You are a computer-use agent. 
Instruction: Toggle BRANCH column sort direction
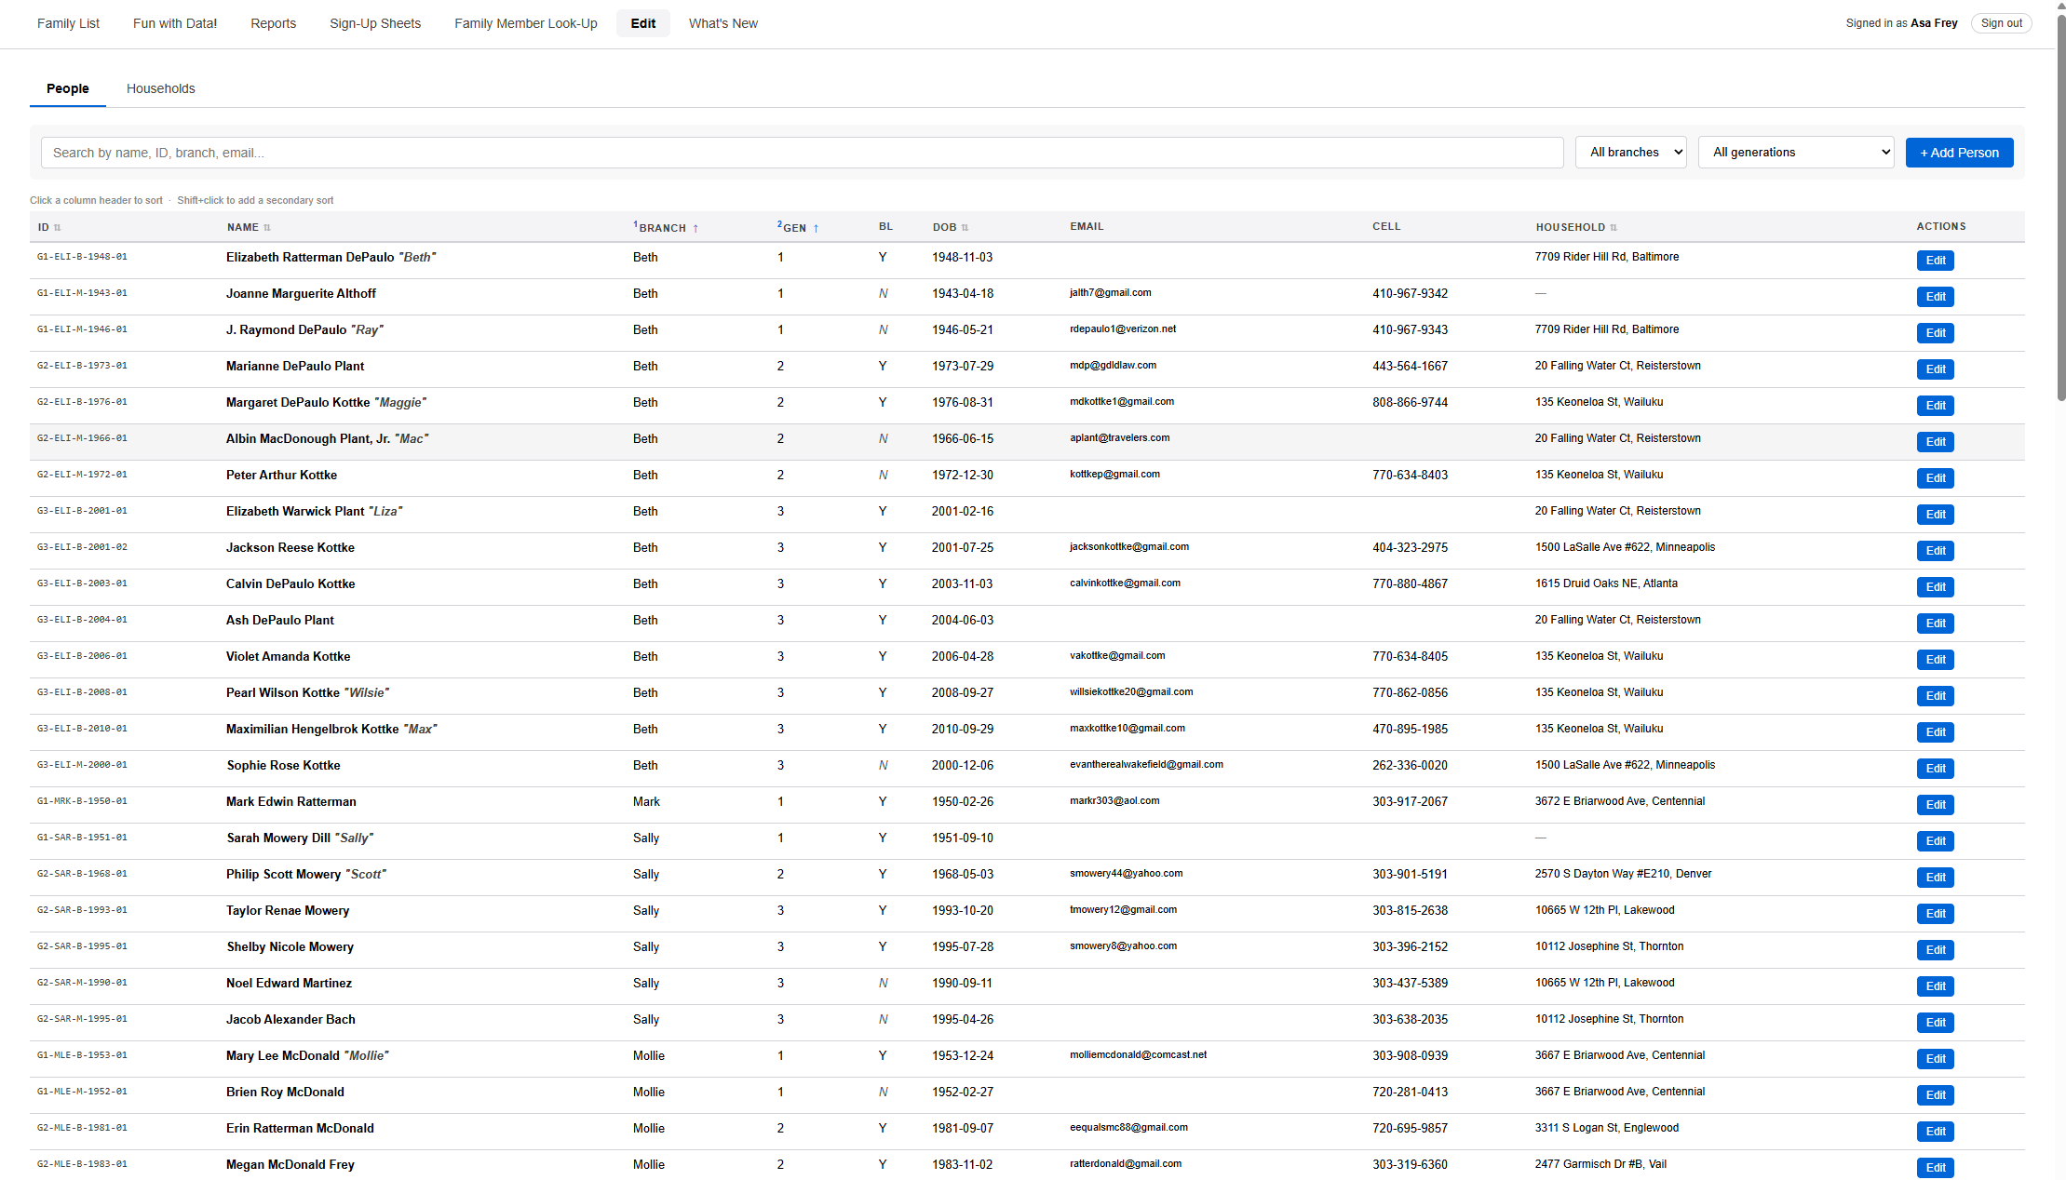667,227
